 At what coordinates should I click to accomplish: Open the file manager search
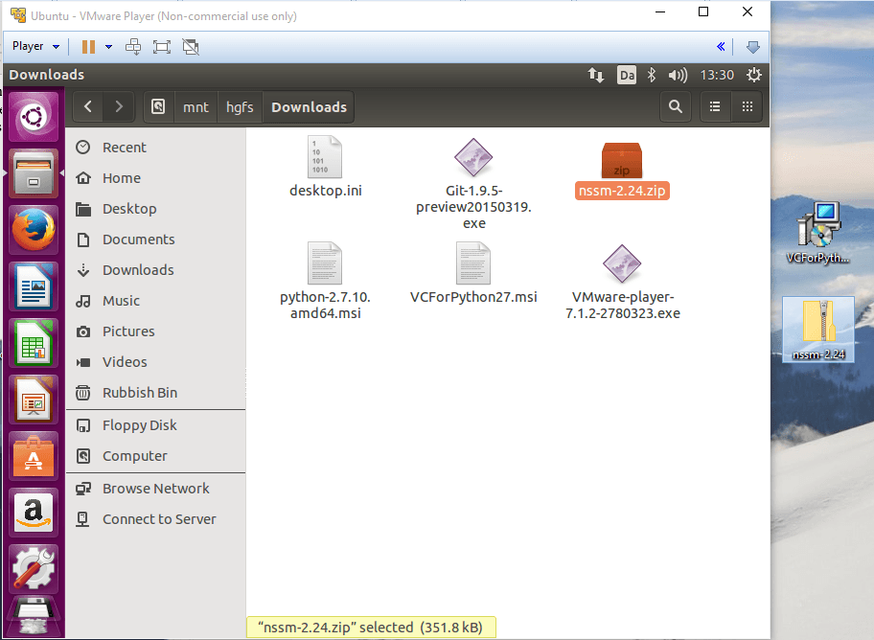[x=676, y=106]
